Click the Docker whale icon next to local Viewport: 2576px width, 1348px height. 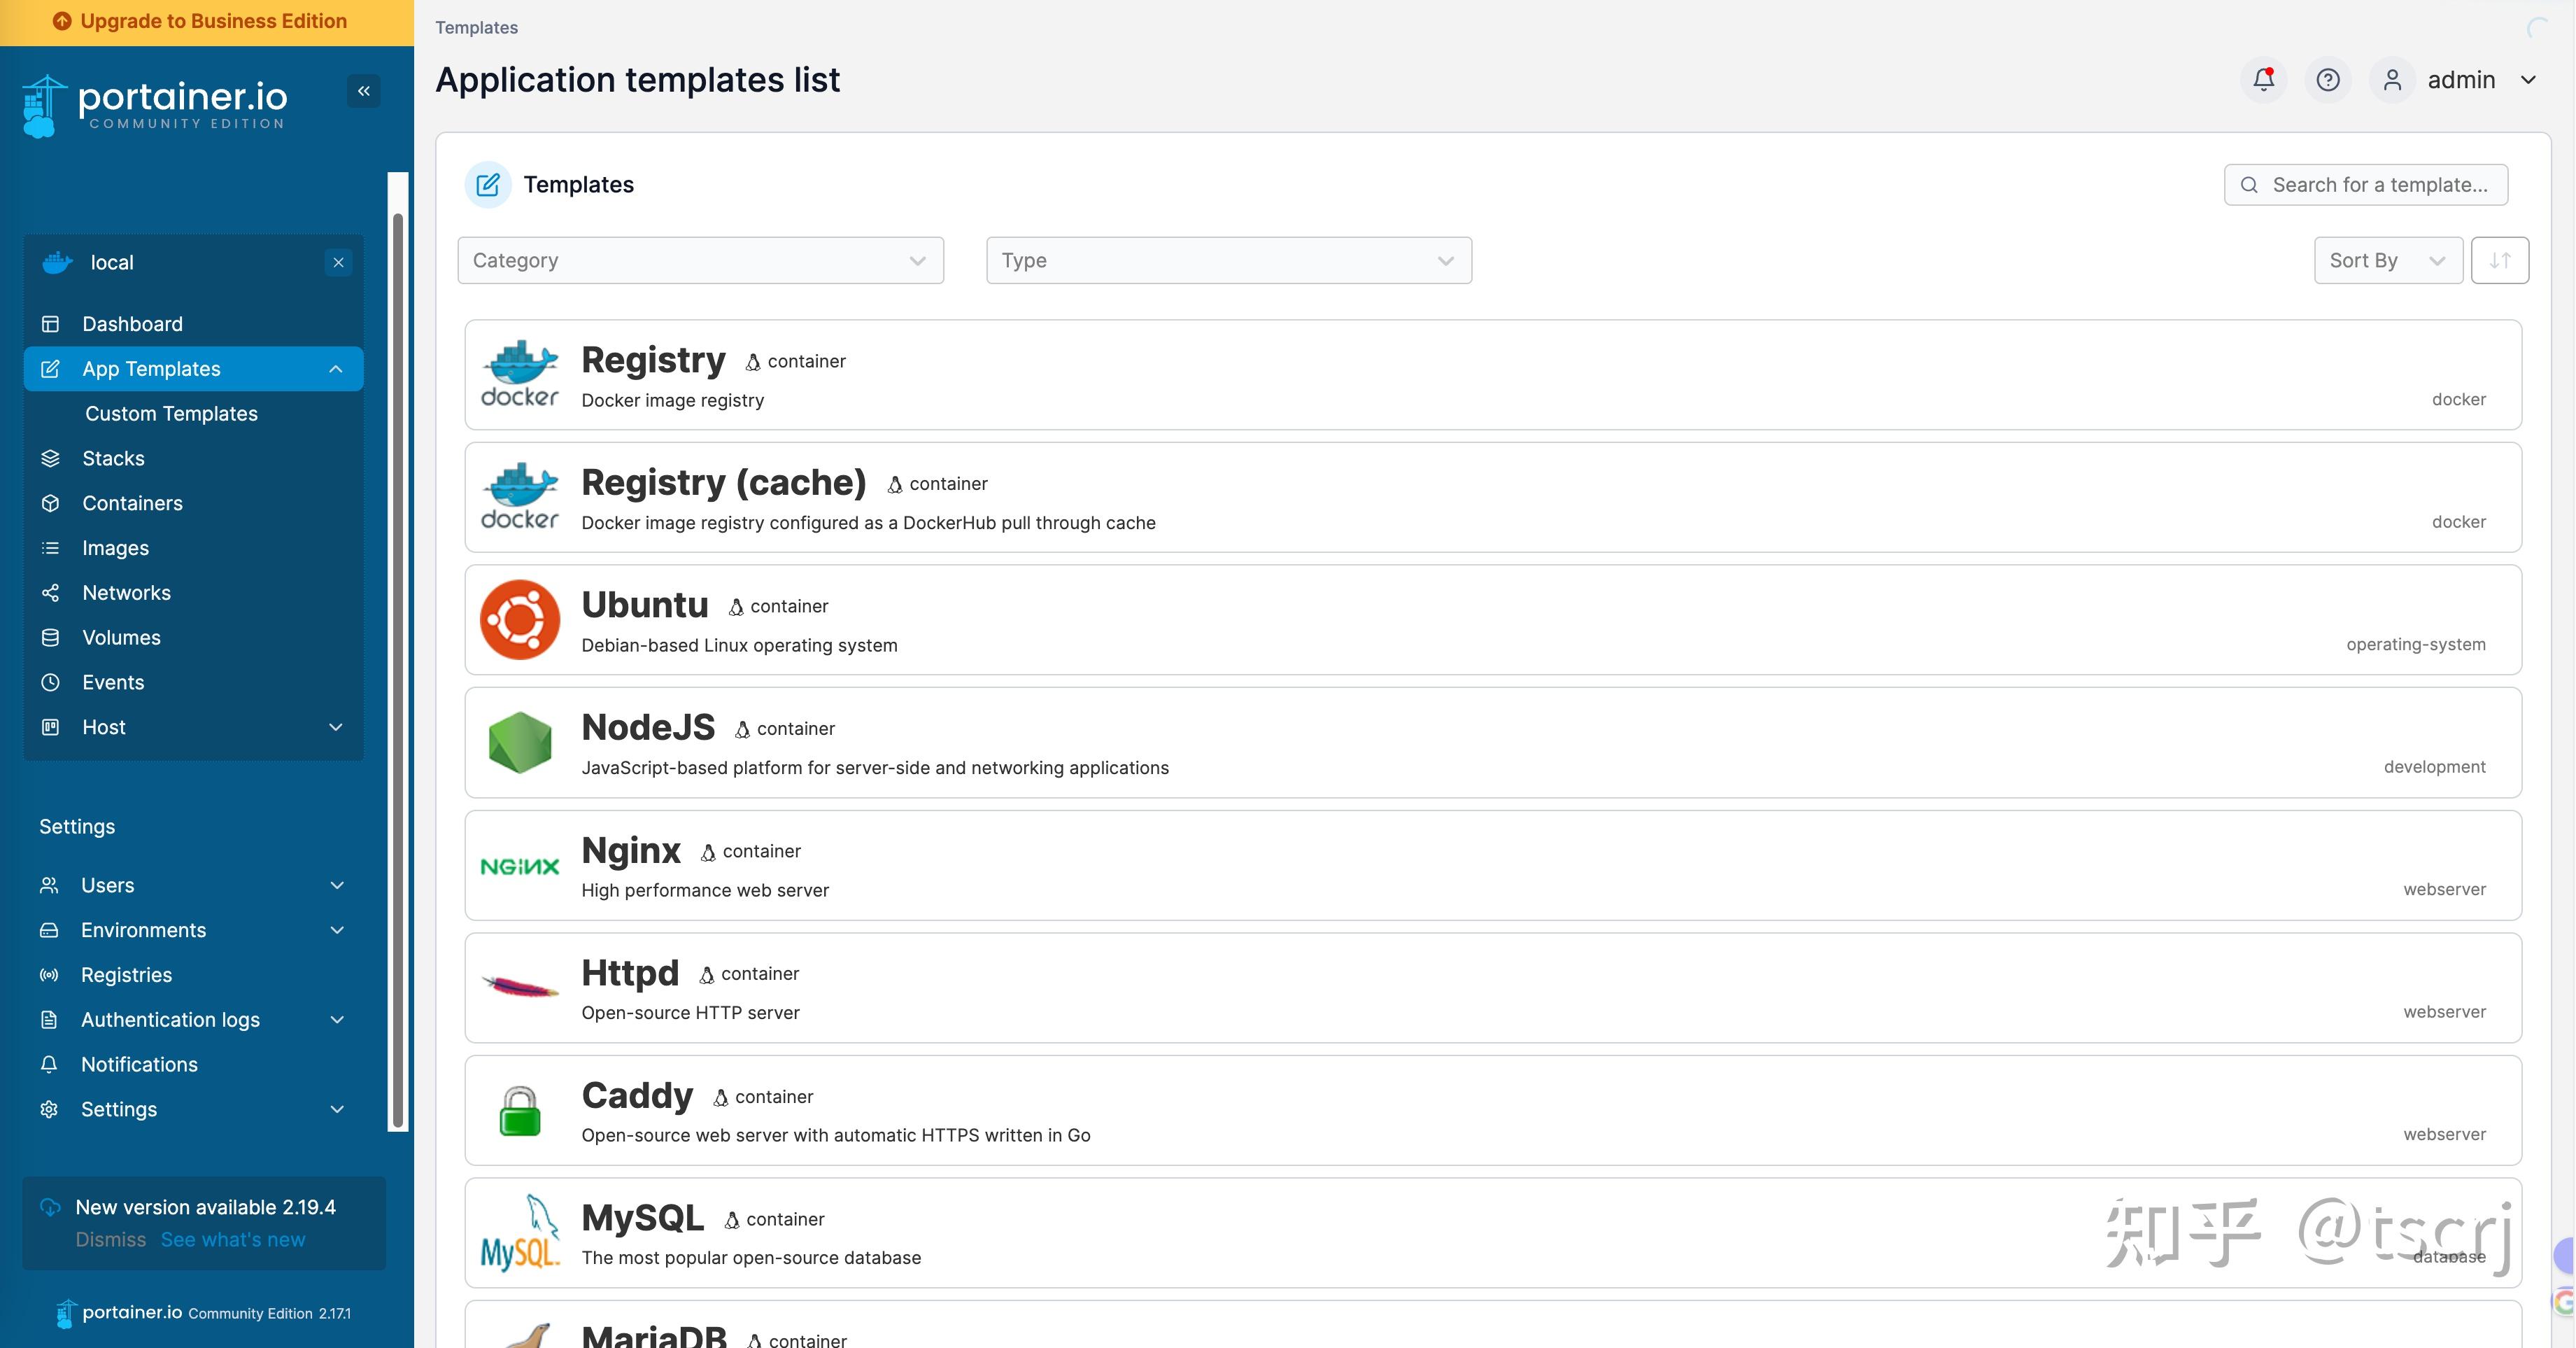[57, 262]
